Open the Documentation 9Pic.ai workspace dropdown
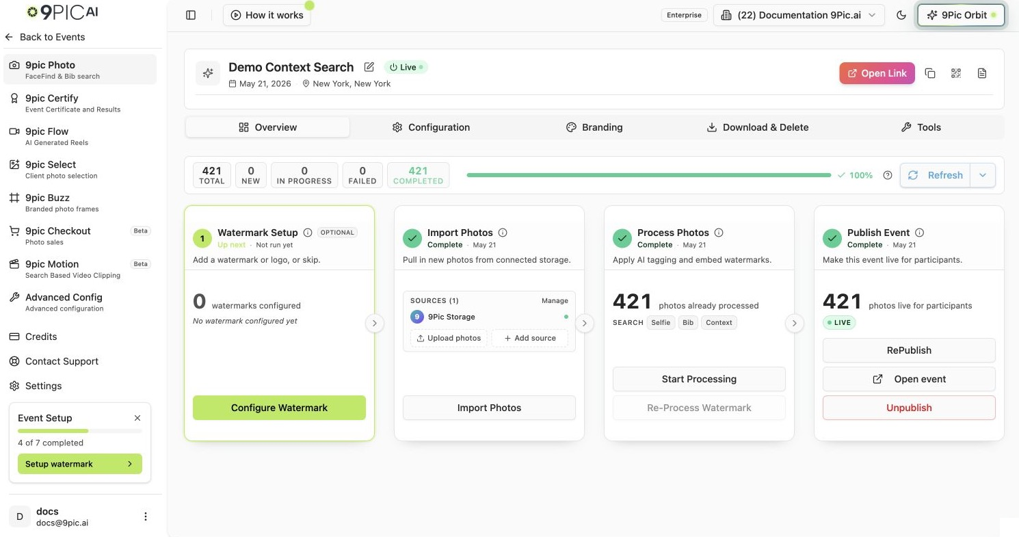Screen dimensions: 1019x537 tap(799, 15)
